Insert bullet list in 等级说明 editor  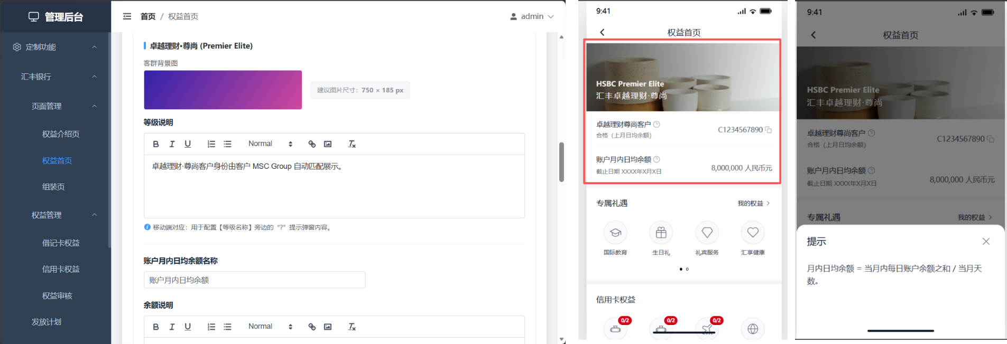(227, 144)
